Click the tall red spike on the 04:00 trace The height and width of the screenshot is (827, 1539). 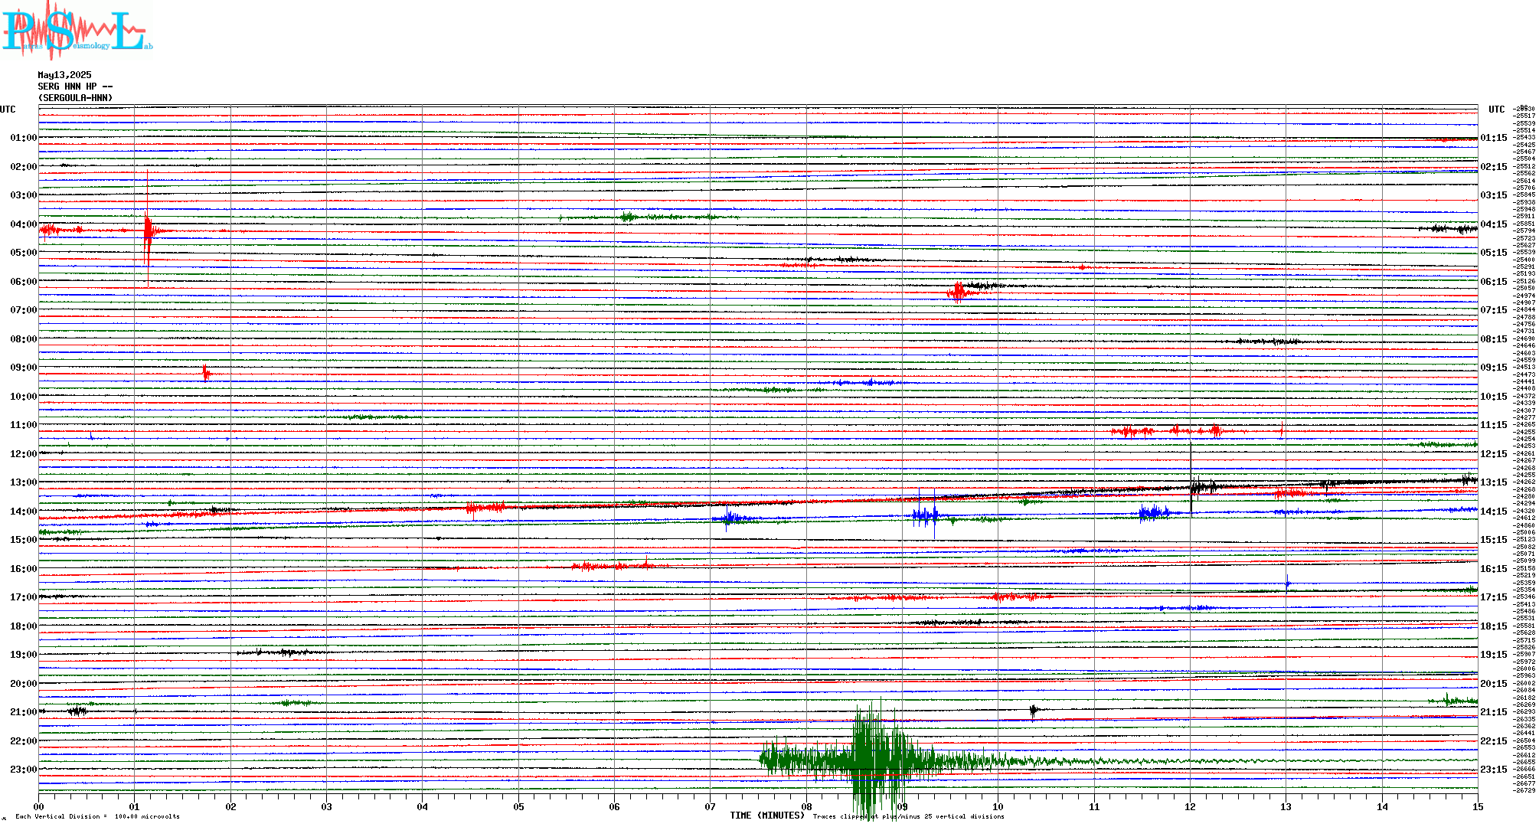pyautogui.click(x=148, y=229)
